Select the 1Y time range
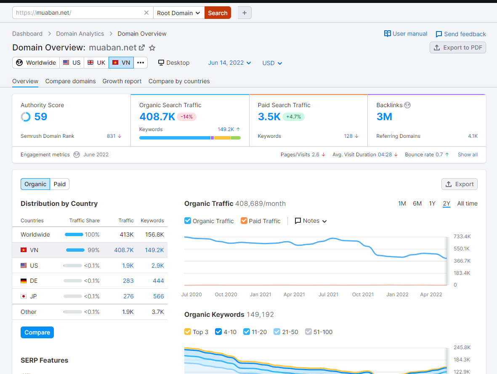This screenshot has height=374, width=497. pyautogui.click(x=432, y=203)
